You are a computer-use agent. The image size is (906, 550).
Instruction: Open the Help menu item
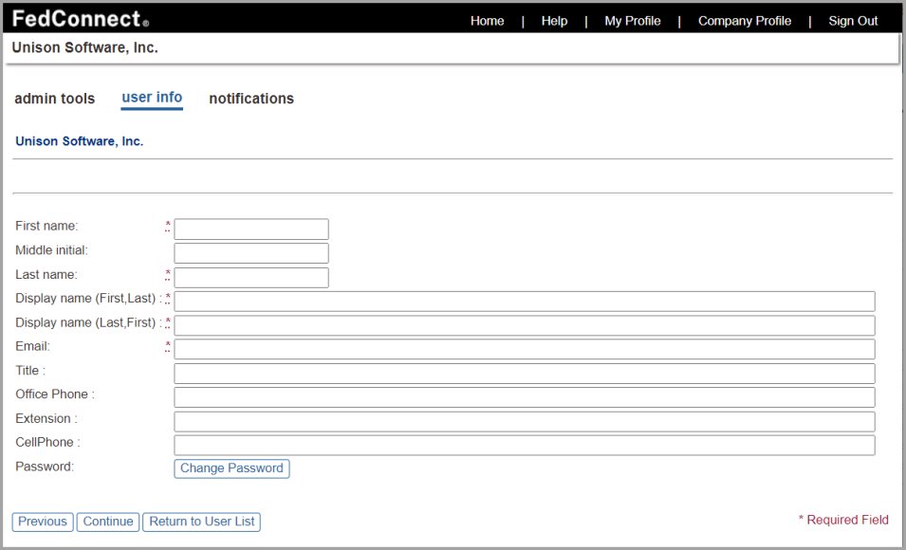click(554, 20)
